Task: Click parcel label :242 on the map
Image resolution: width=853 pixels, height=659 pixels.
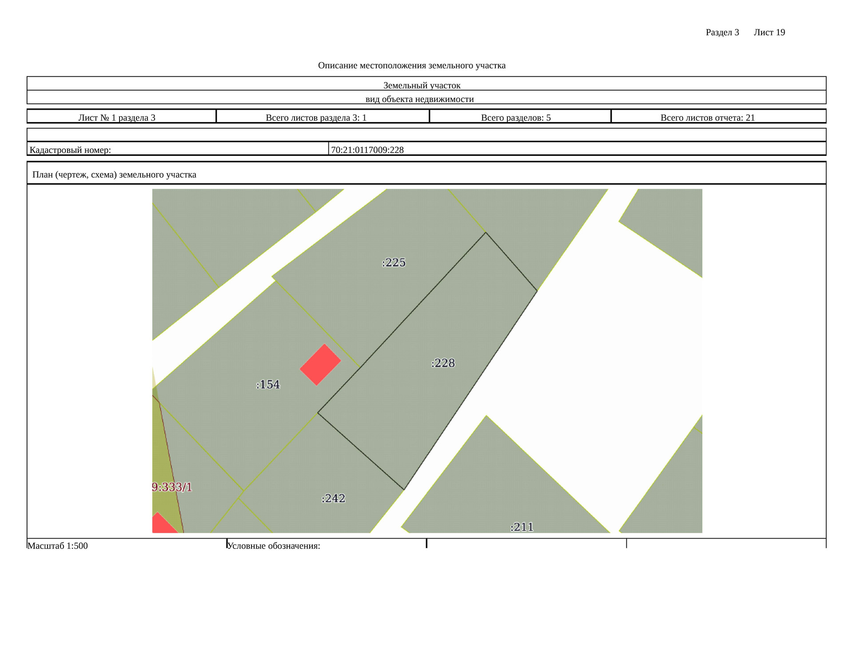Action: click(333, 498)
